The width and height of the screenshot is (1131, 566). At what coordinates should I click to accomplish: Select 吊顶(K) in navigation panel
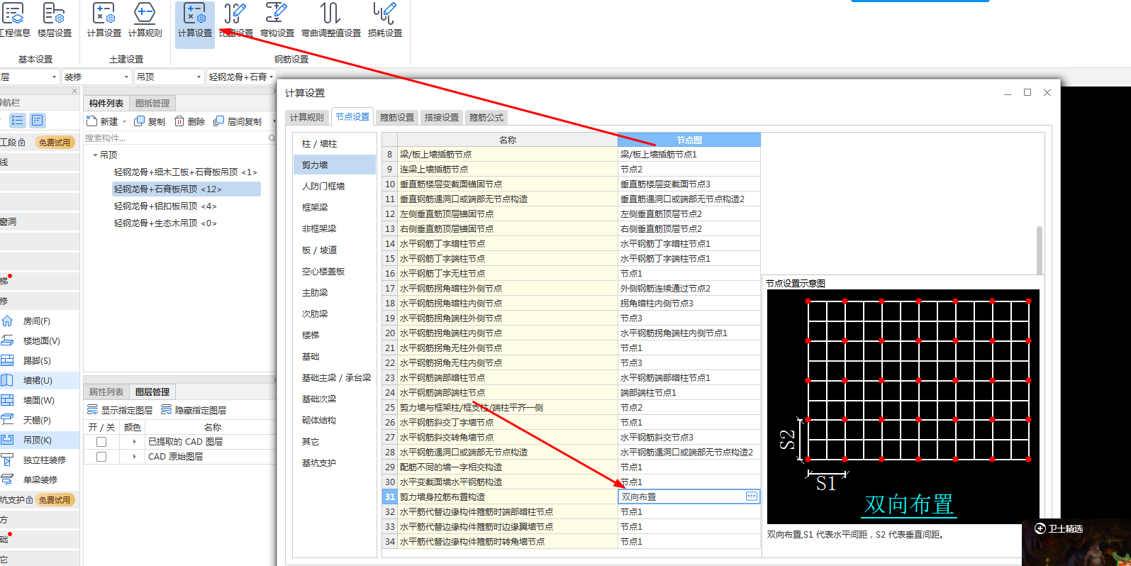[36, 440]
